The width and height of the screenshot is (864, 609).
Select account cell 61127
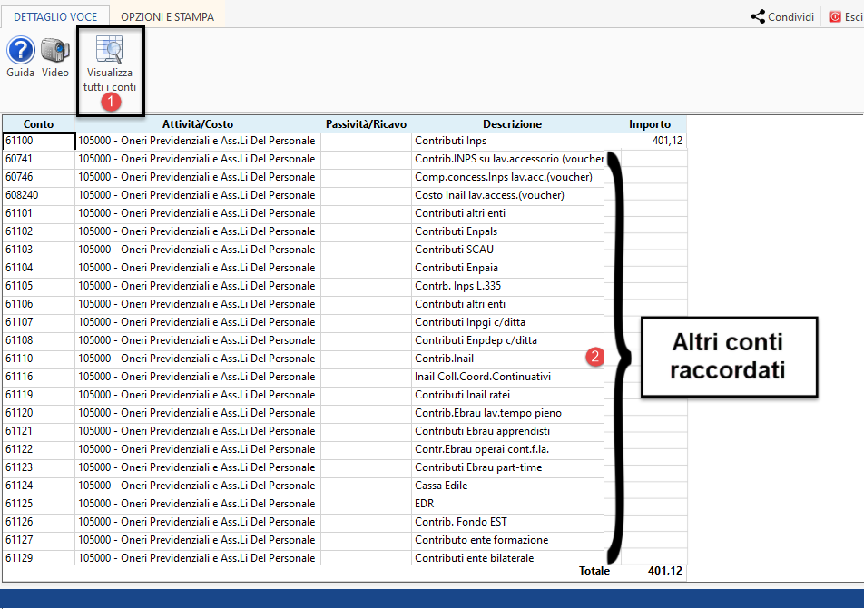point(38,541)
